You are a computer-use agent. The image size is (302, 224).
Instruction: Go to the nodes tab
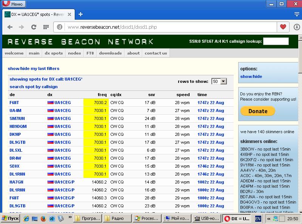point(74,53)
